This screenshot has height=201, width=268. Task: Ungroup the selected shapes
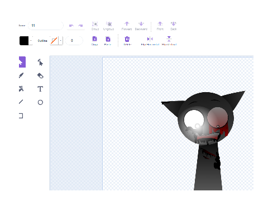[x=108, y=26]
